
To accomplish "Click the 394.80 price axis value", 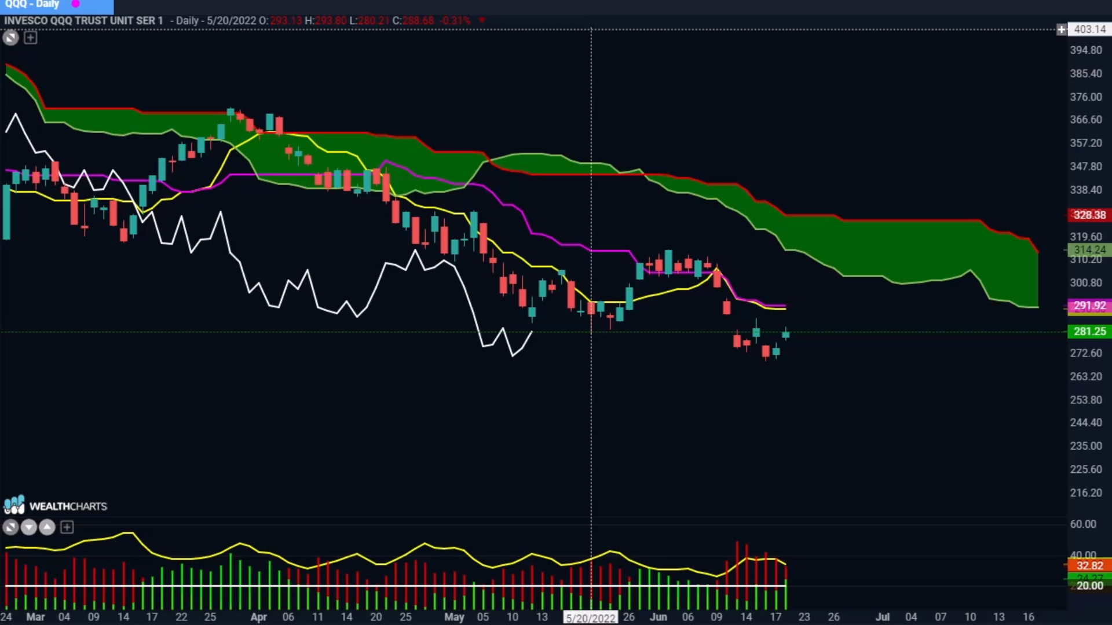I will point(1086,50).
